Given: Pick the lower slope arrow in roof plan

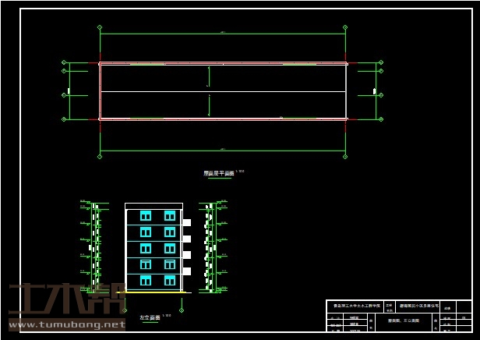Looking at the screenshot, I should click(208, 106).
